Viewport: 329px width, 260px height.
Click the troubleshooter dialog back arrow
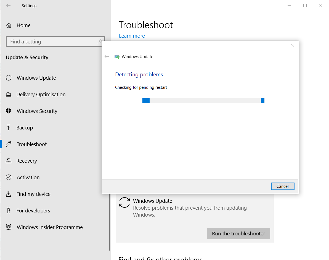tap(107, 56)
